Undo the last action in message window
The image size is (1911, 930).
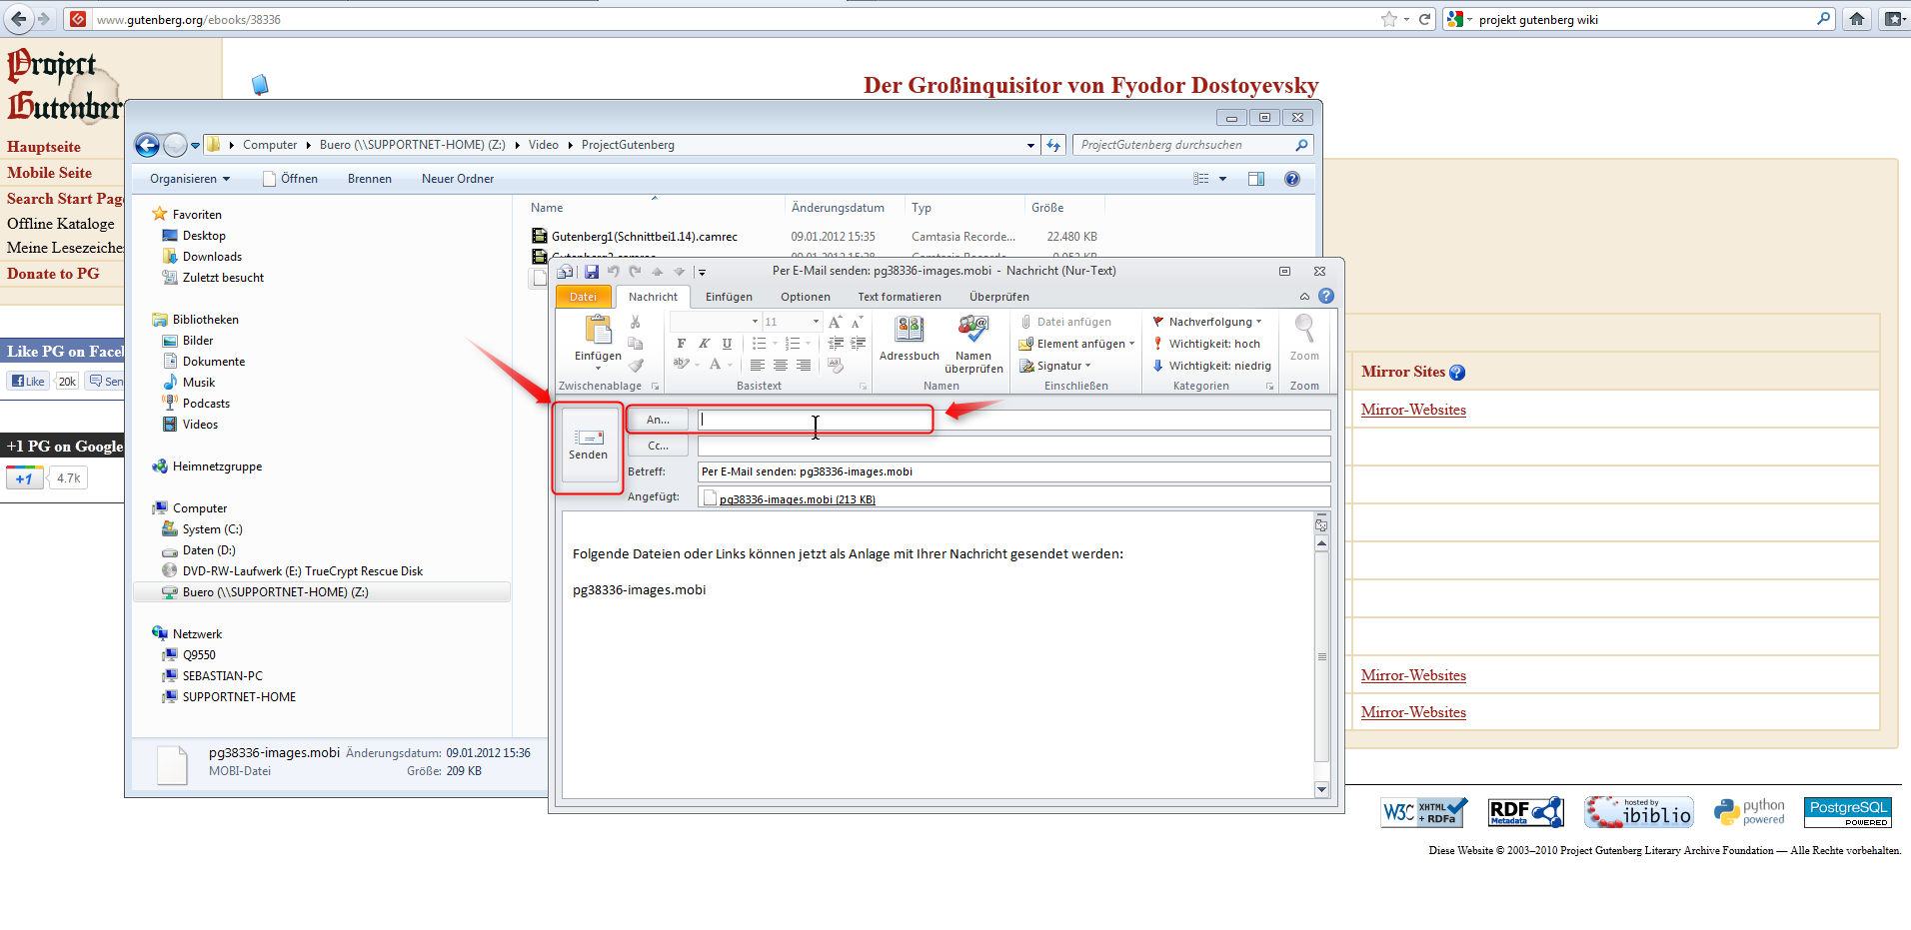point(614,271)
